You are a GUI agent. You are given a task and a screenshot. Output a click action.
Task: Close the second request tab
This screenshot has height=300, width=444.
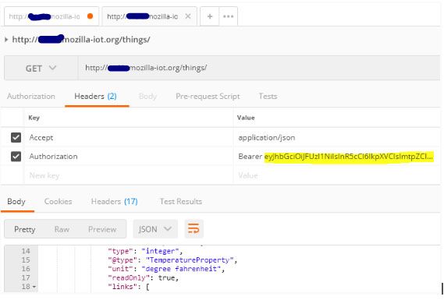[188, 16]
